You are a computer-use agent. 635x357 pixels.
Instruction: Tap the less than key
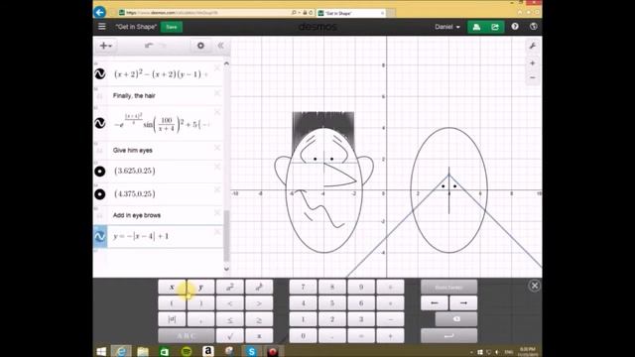click(x=229, y=303)
